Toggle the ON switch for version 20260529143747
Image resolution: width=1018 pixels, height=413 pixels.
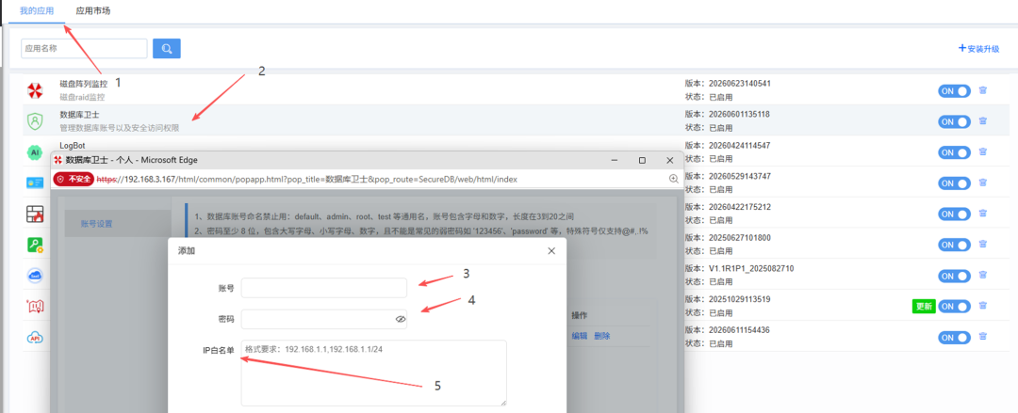(954, 183)
